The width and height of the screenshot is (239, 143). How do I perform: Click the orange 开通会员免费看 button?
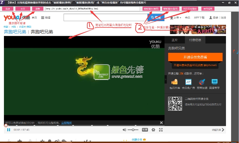pos(195,57)
